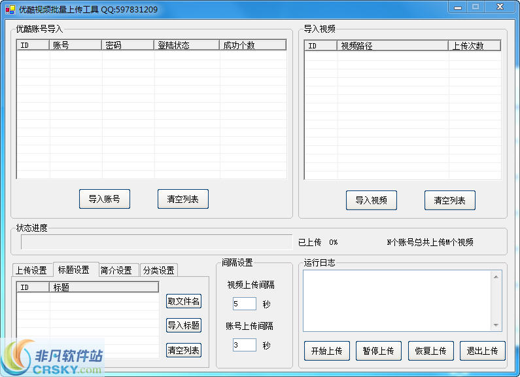Click the 标题 column header
The width and height of the screenshot is (520, 377).
[104, 287]
